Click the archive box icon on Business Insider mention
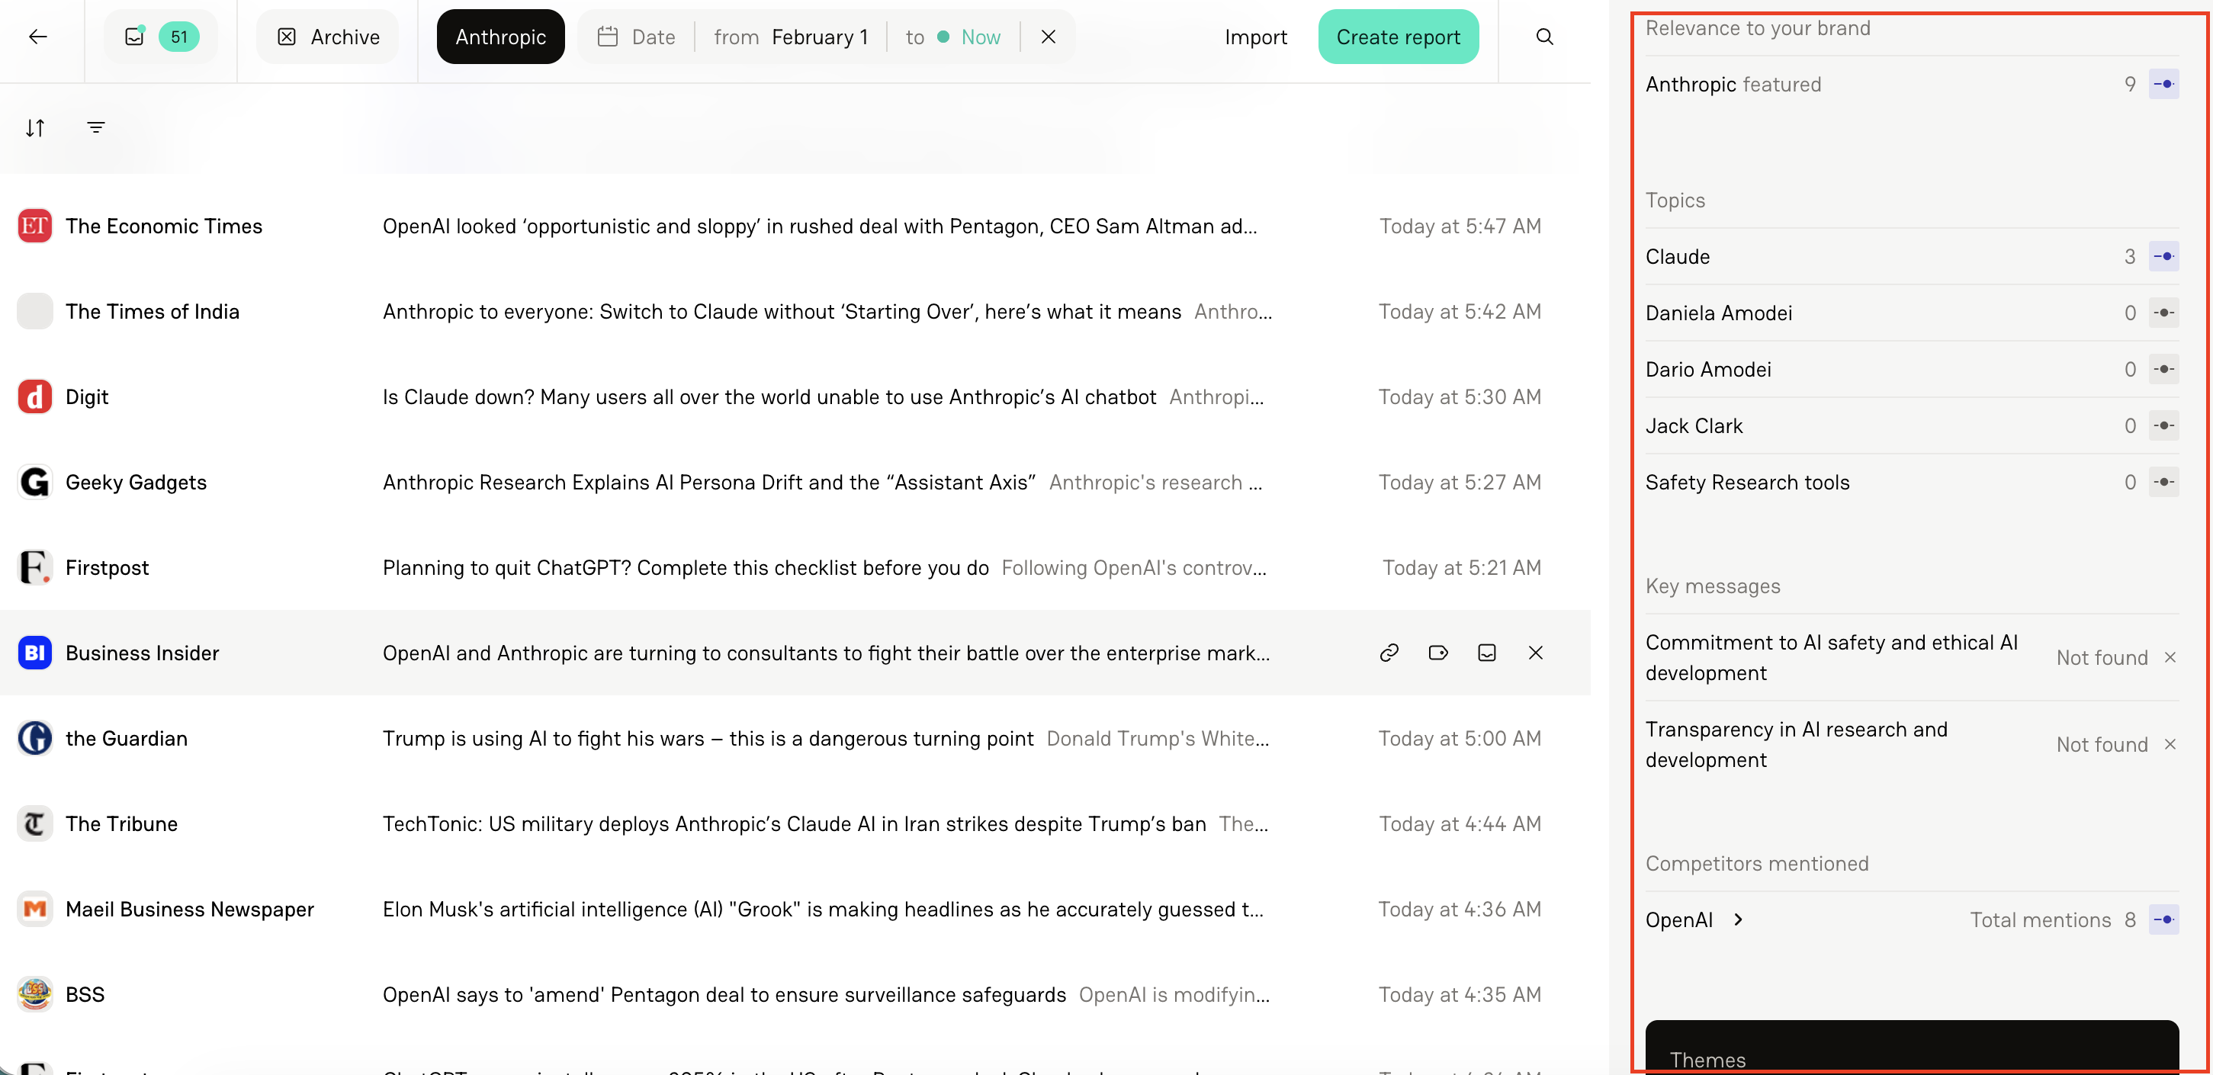This screenshot has height=1075, width=2213. coord(1487,653)
